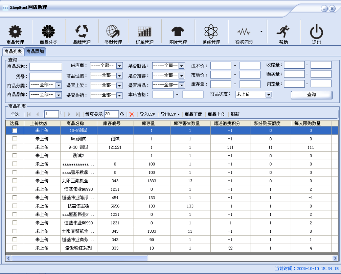
Task: Open 商品状态 dropdown showing 未上传
Action: tap(268, 95)
